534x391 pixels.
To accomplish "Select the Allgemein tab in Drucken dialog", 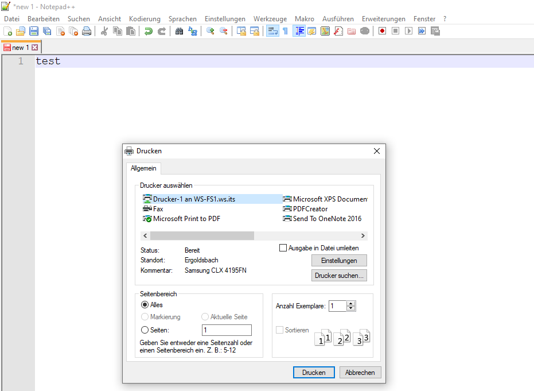I will click(x=143, y=168).
